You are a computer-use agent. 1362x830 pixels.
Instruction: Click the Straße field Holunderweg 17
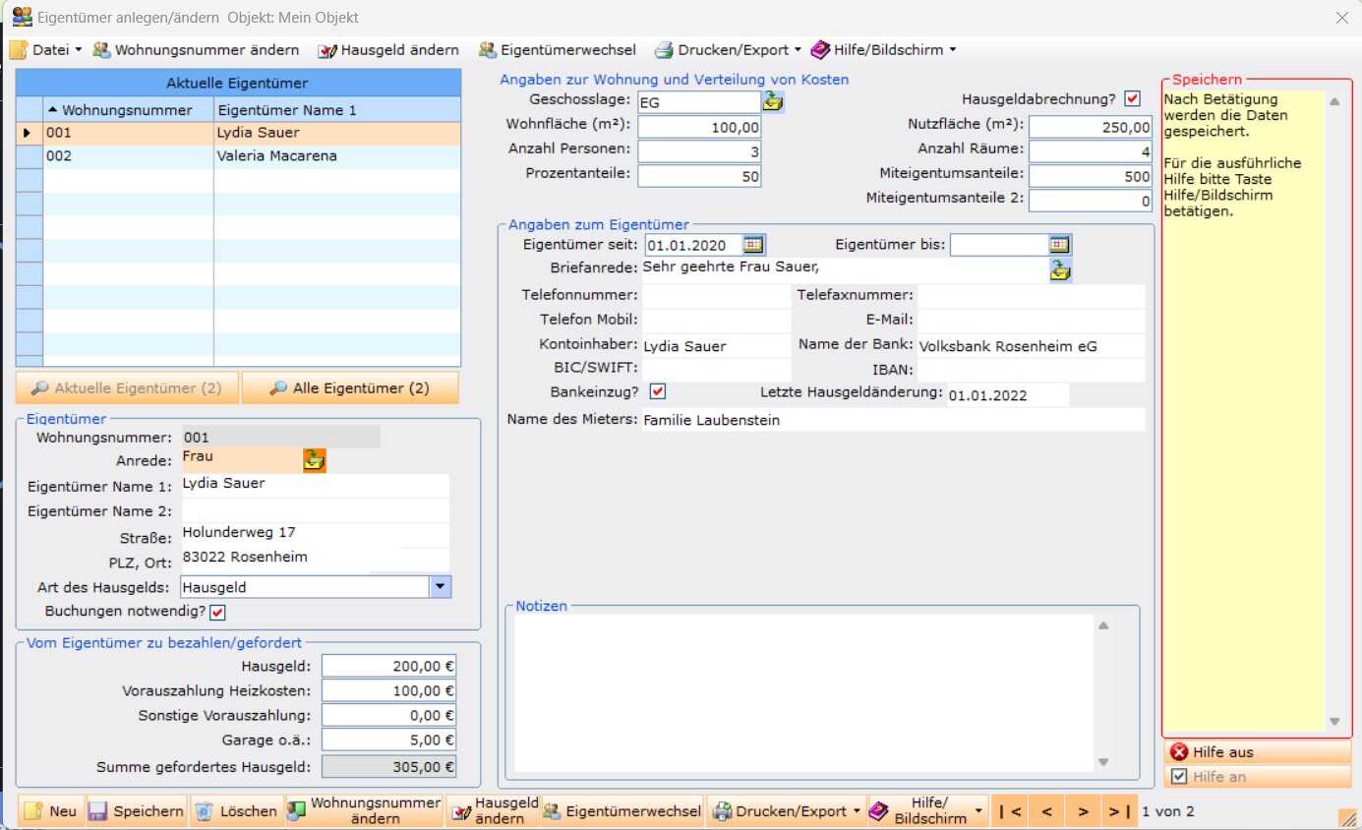[x=315, y=534]
